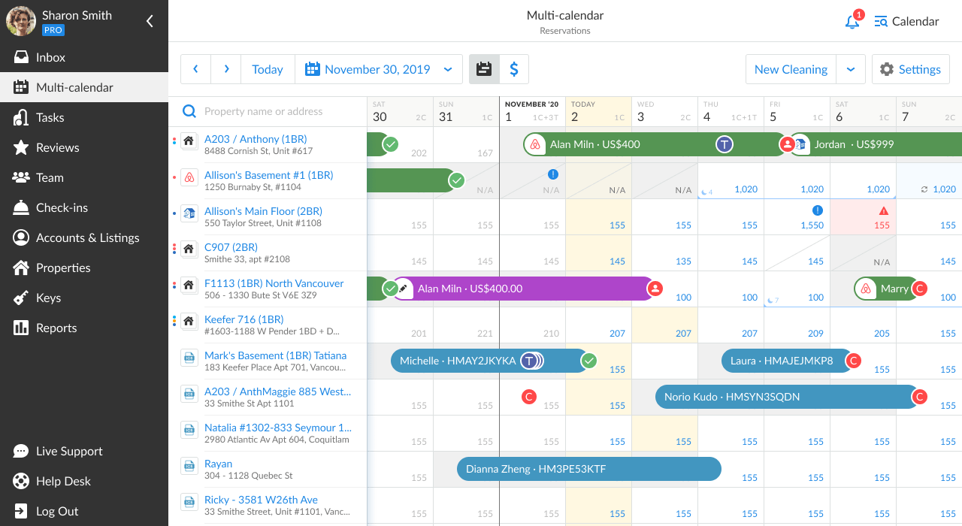Click the Calendar search icon at top right
The image size is (962, 526).
point(881,22)
